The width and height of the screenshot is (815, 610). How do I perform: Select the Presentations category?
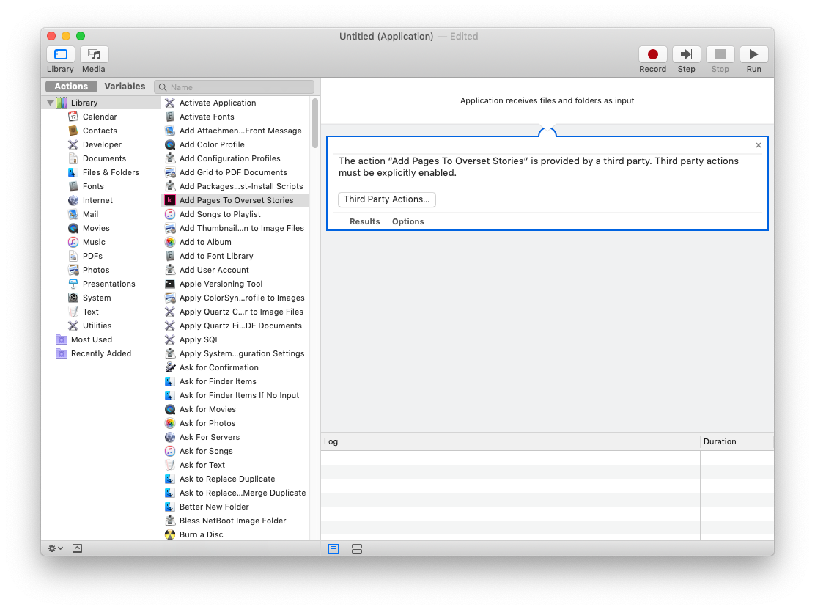click(108, 284)
